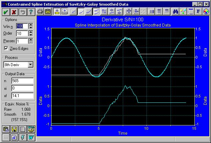Select the first single-line graph icon
211x143 pixels.
pyautogui.click(x=74, y=12)
